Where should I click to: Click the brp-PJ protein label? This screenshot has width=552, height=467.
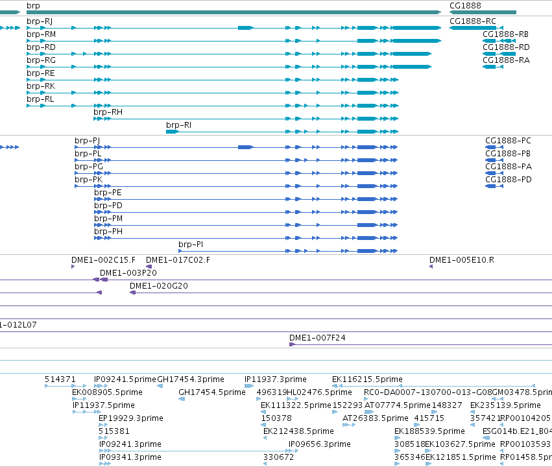(88, 141)
